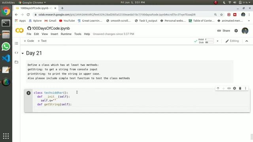Open YouTube bookmark
This screenshot has width=253, height=142.
(x=67, y=21)
